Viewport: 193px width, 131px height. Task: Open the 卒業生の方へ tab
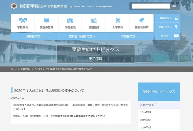(x=130, y=36)
